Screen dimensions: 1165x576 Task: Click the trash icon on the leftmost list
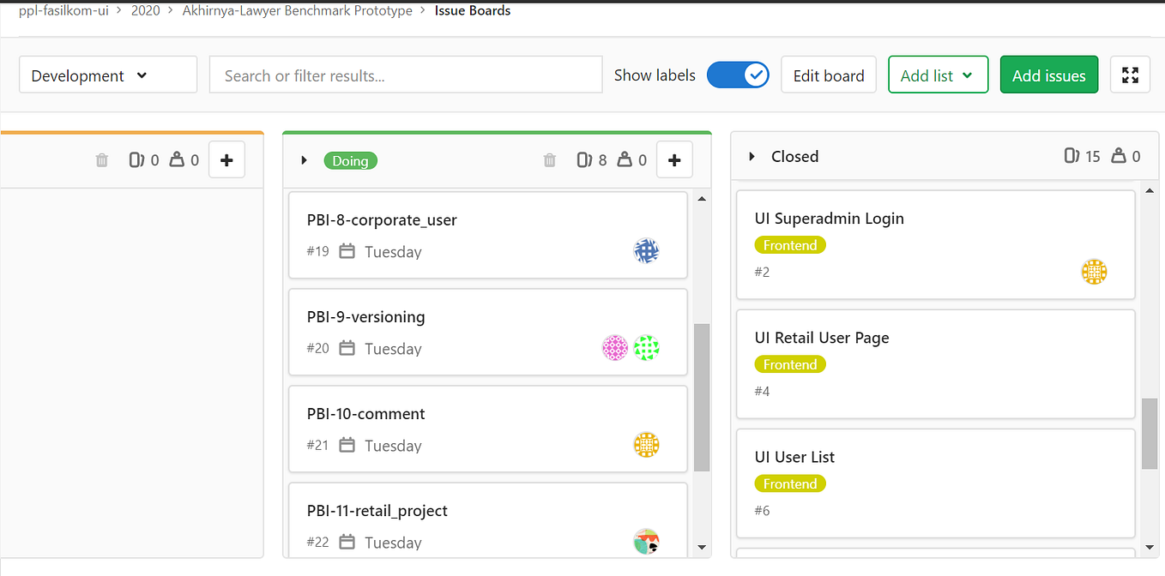point(101,159)
